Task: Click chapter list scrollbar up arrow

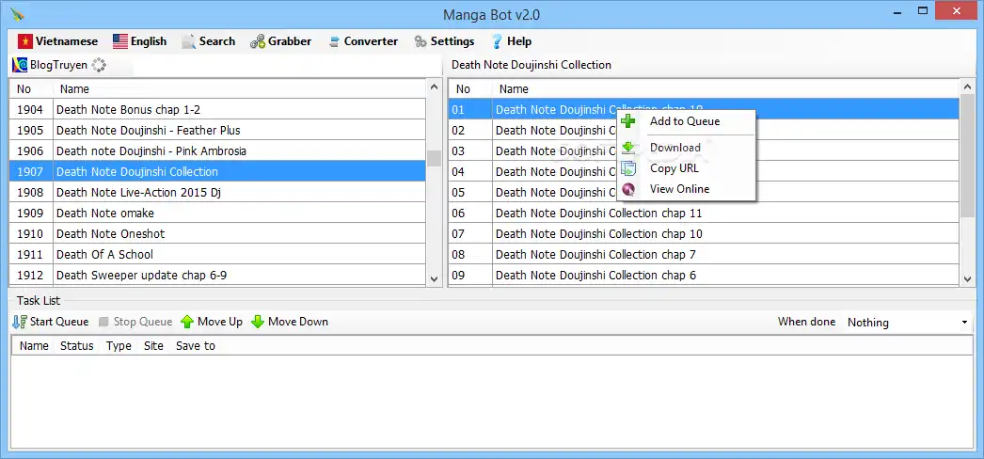Action: (x=968, y=87)
